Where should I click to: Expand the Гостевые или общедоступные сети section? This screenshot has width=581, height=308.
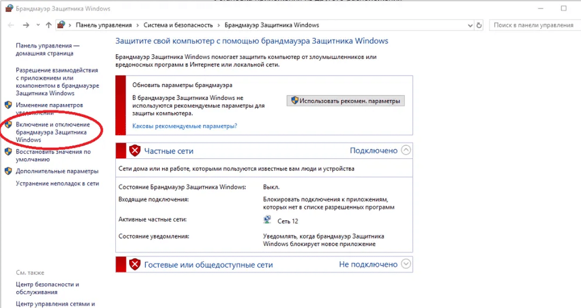[x=407, y=264]
